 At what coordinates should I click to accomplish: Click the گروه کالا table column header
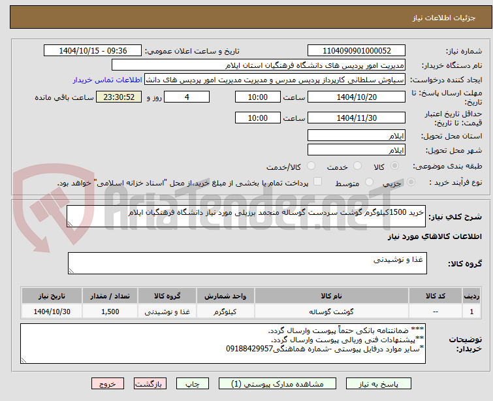click(x=167, y=296)
